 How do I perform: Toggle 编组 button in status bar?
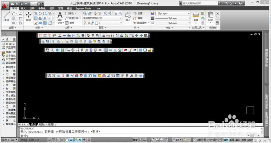point(226,140)
